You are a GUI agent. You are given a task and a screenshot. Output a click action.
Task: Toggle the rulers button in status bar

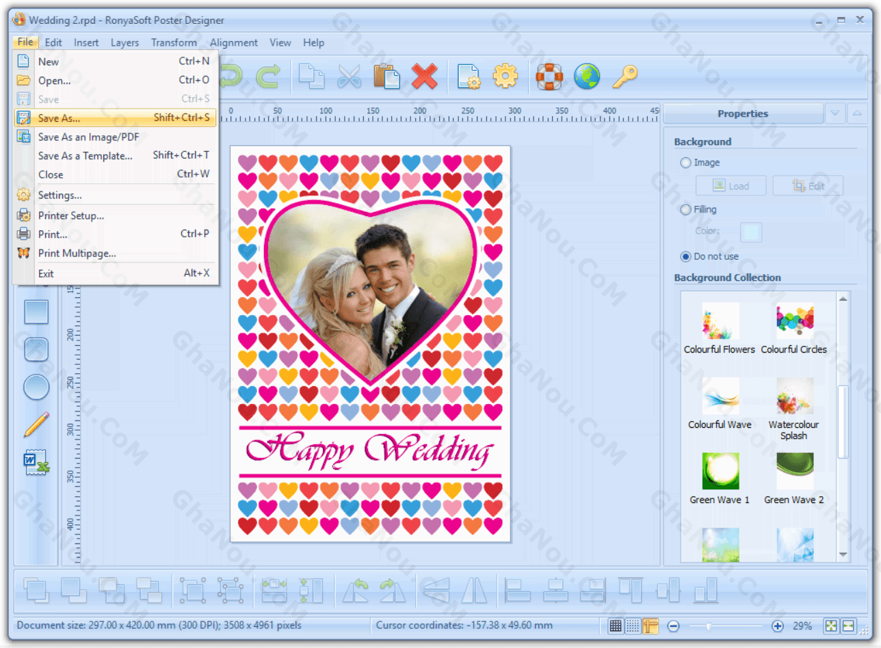[x=650, y=625]
